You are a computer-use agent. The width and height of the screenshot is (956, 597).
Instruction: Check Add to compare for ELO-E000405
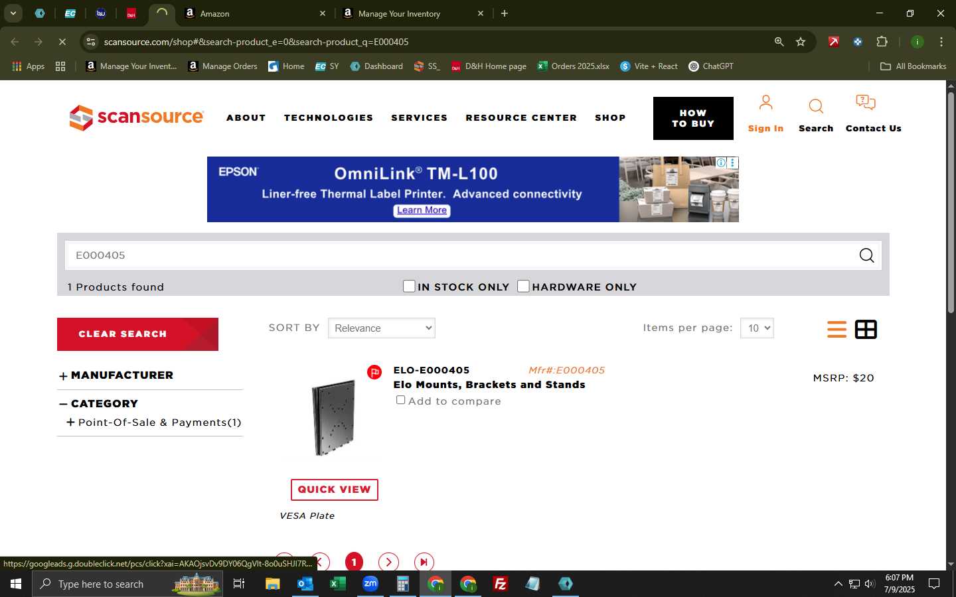point(400,400)
